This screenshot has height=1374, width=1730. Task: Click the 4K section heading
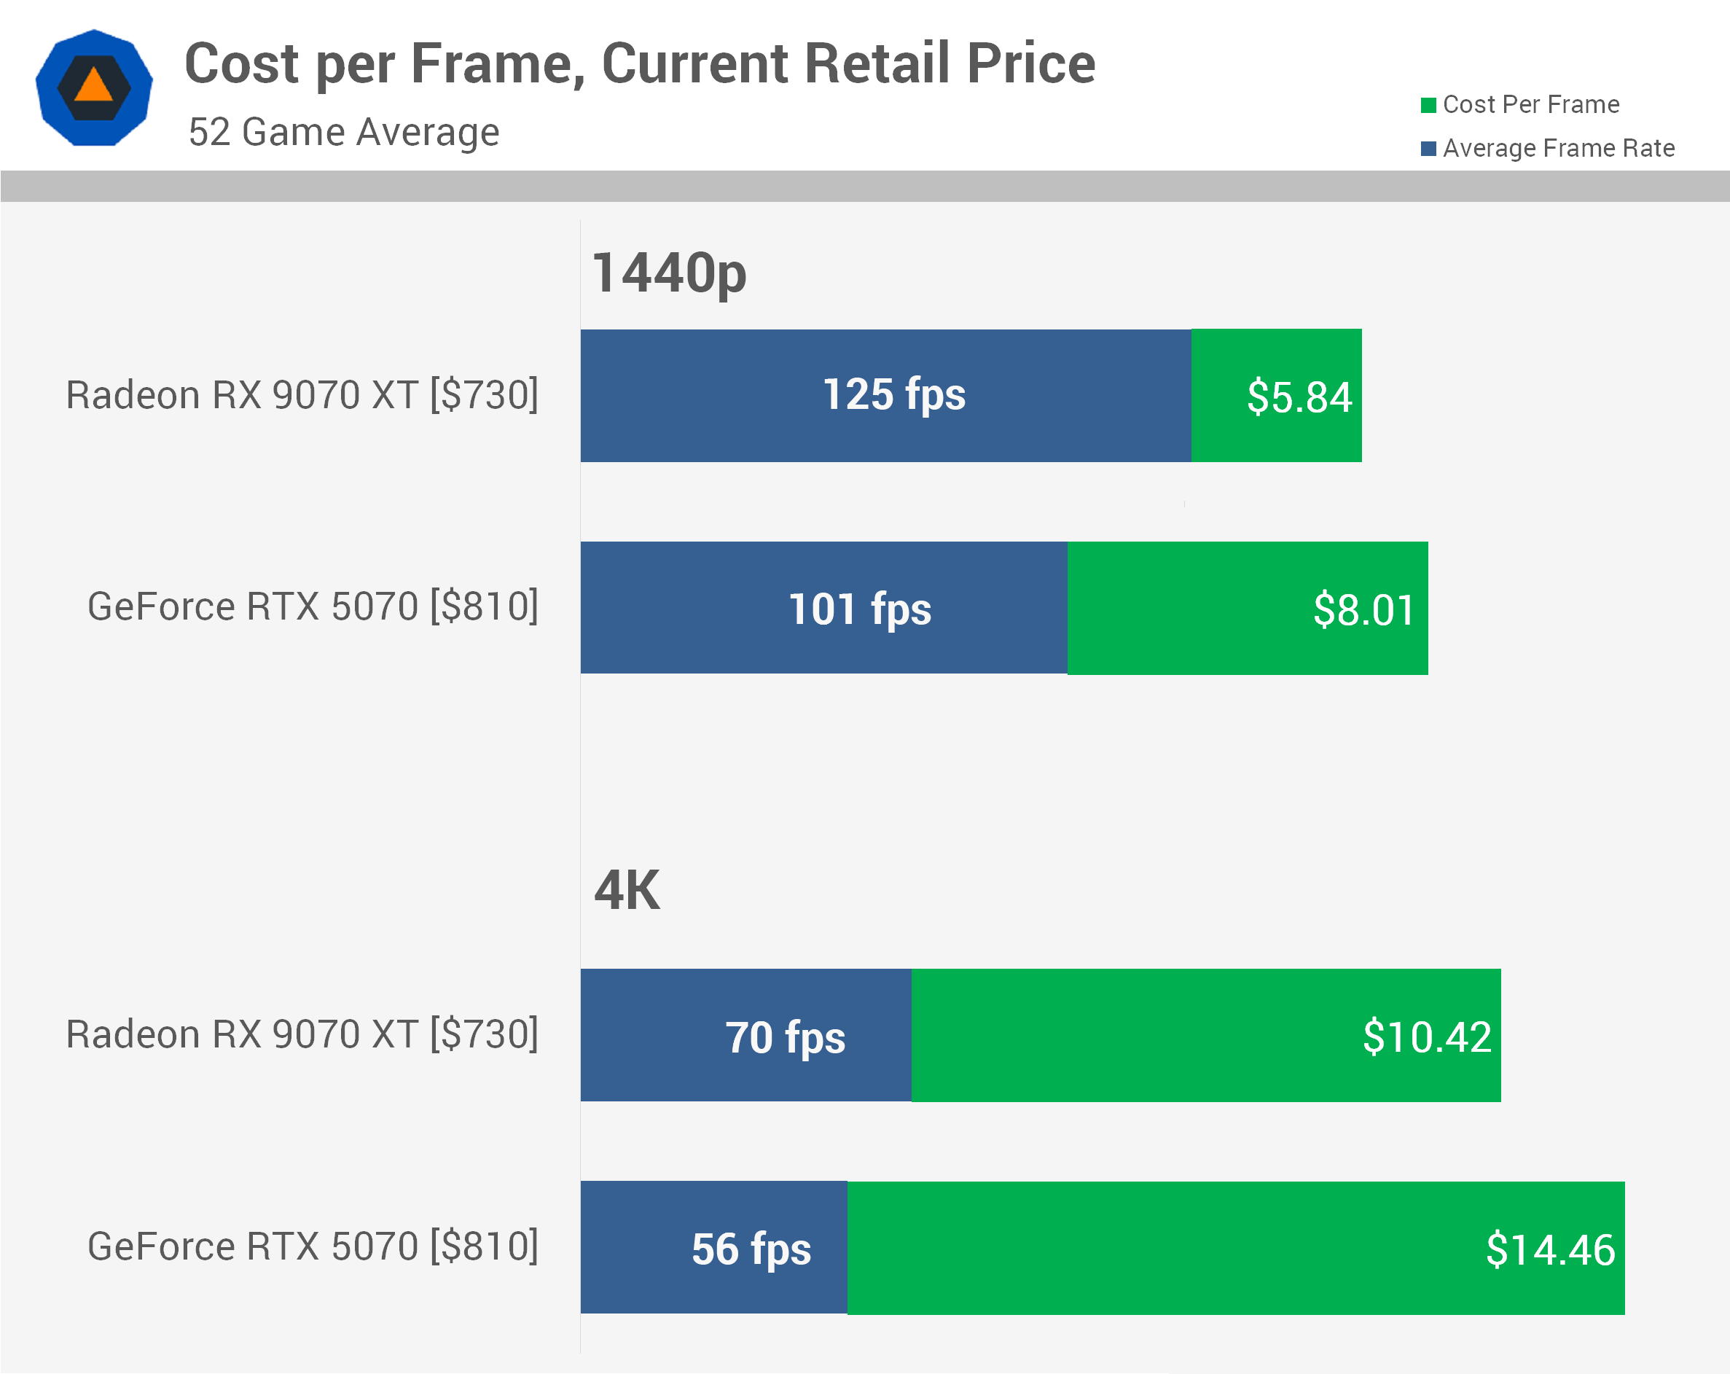click(627, 890)
